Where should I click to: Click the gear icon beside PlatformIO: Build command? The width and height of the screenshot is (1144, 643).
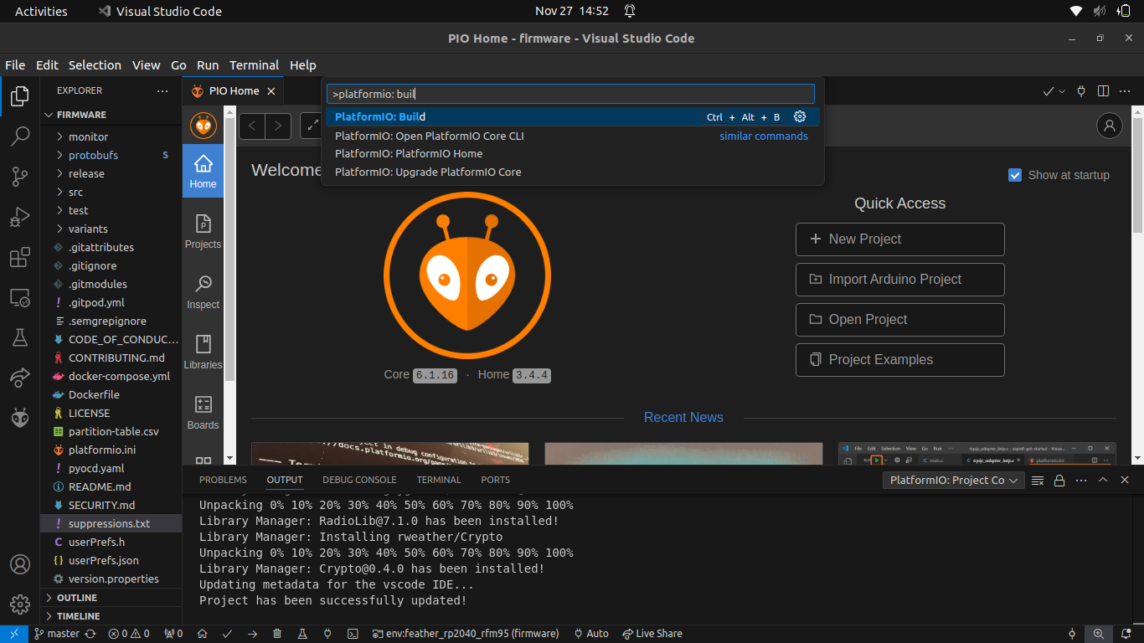pyautogui.click(x=799, y=117)
